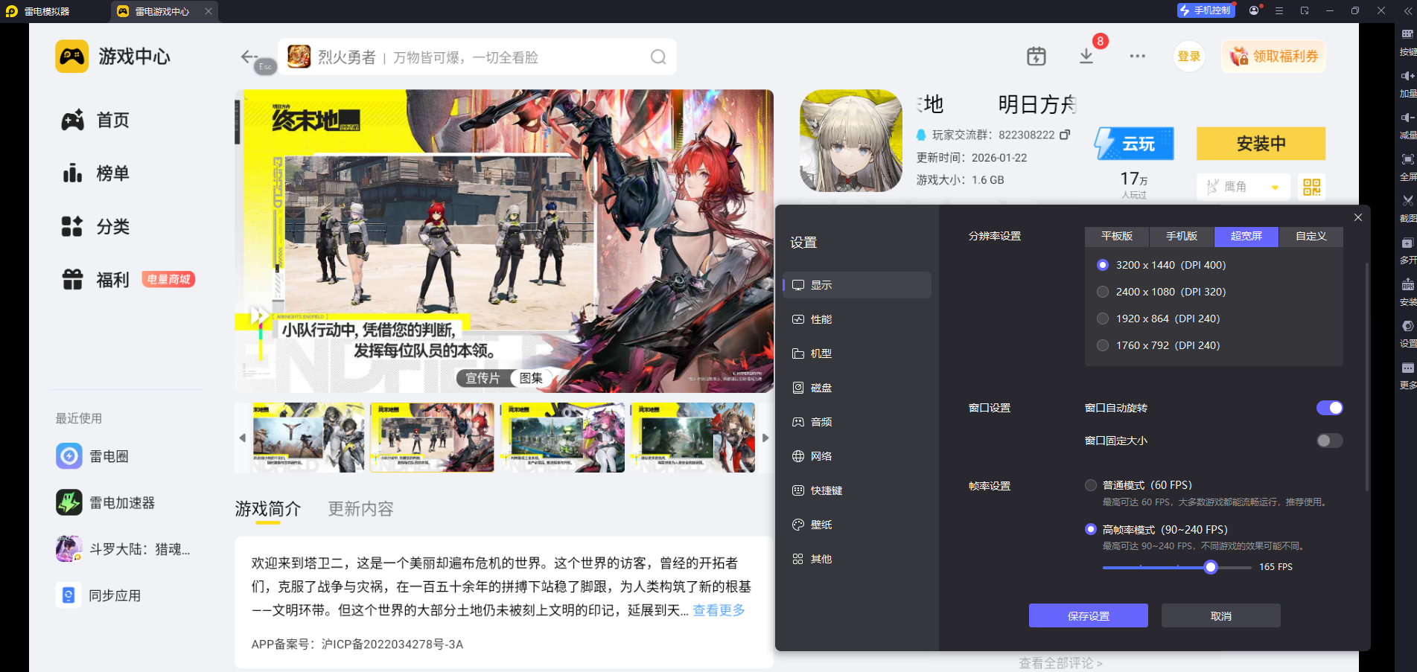Viewport: 1417px width, 672px height.
Task: Show the QR code for the game
Action: 1312,187
